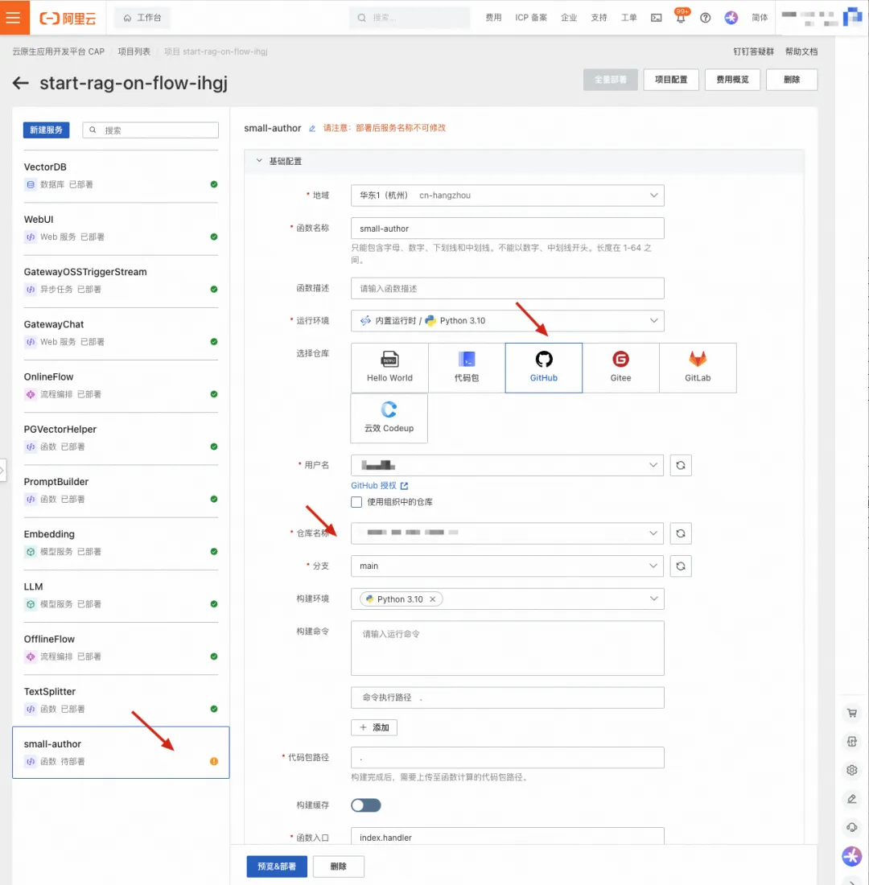Select 云效 Codeup as repository source
869x885 pixels.
click(389, 418)
